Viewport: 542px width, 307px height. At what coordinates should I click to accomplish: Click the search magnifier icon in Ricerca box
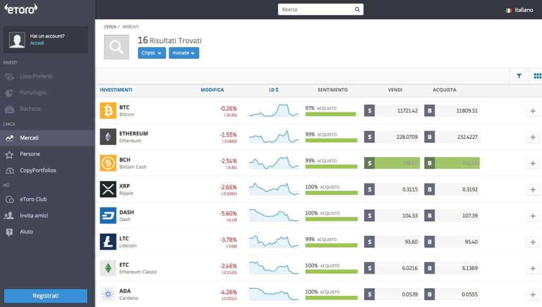click(357, 10)
